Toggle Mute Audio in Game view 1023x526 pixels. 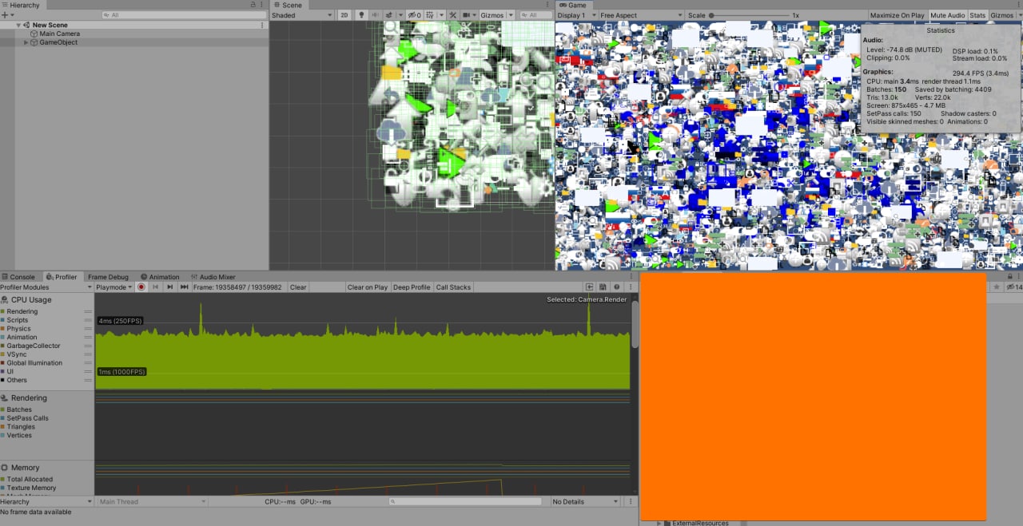947,15
